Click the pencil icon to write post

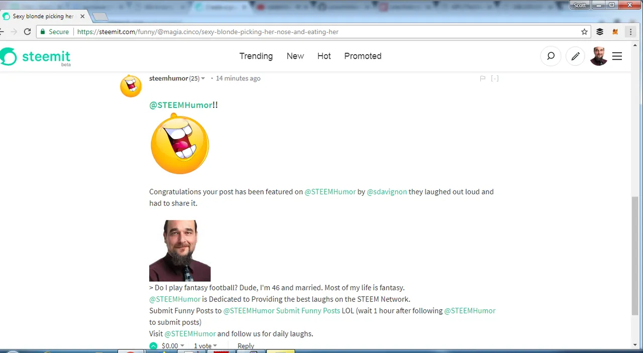click(575, 56)
